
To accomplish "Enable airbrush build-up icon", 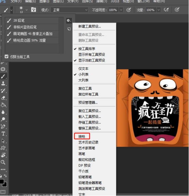I will pyautogui.click(x=166, y=10).
